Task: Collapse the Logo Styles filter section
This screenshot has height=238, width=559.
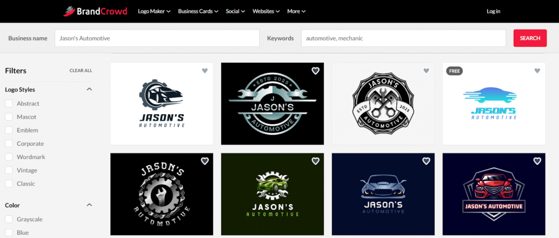Action: click(x=90, y=90)
